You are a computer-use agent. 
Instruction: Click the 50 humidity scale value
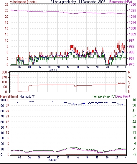tap(2, 127)
